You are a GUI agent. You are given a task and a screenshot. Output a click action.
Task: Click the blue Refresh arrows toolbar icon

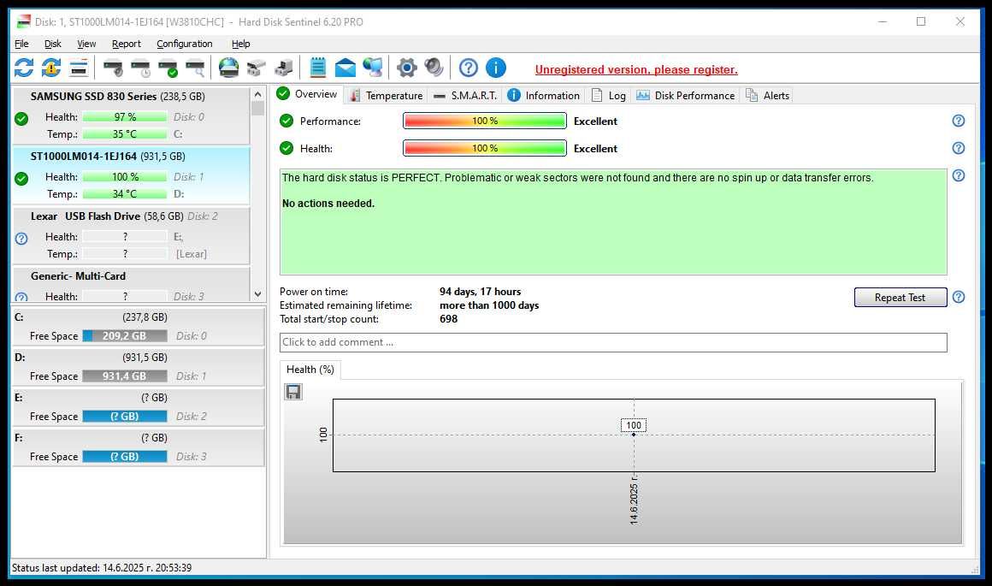(24, 68)
